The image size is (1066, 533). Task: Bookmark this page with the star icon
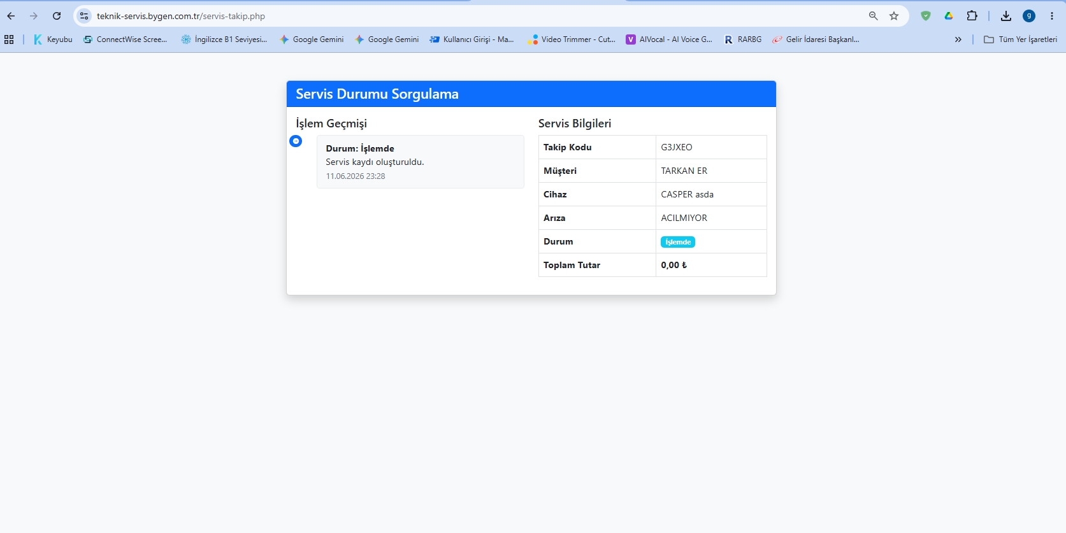click(x=894, y=16)
